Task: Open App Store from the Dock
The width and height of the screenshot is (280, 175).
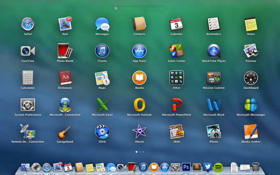Action: [165, 167]
